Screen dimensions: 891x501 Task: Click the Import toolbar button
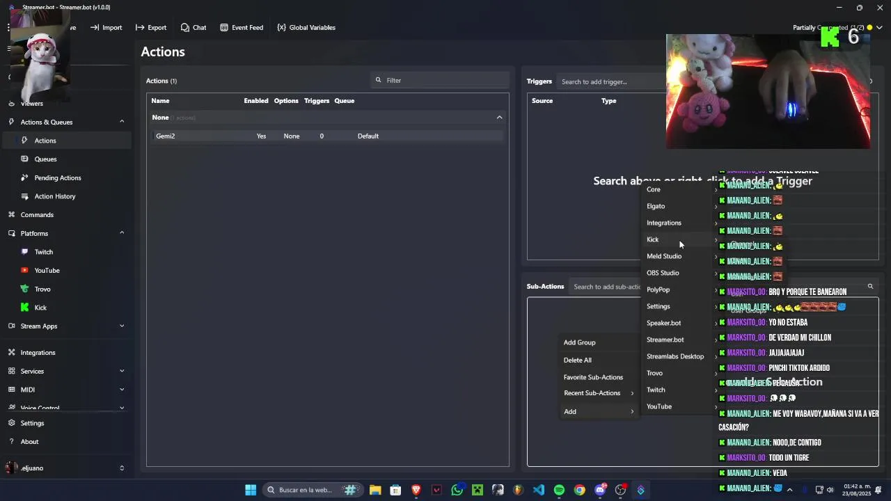point(106,28)
